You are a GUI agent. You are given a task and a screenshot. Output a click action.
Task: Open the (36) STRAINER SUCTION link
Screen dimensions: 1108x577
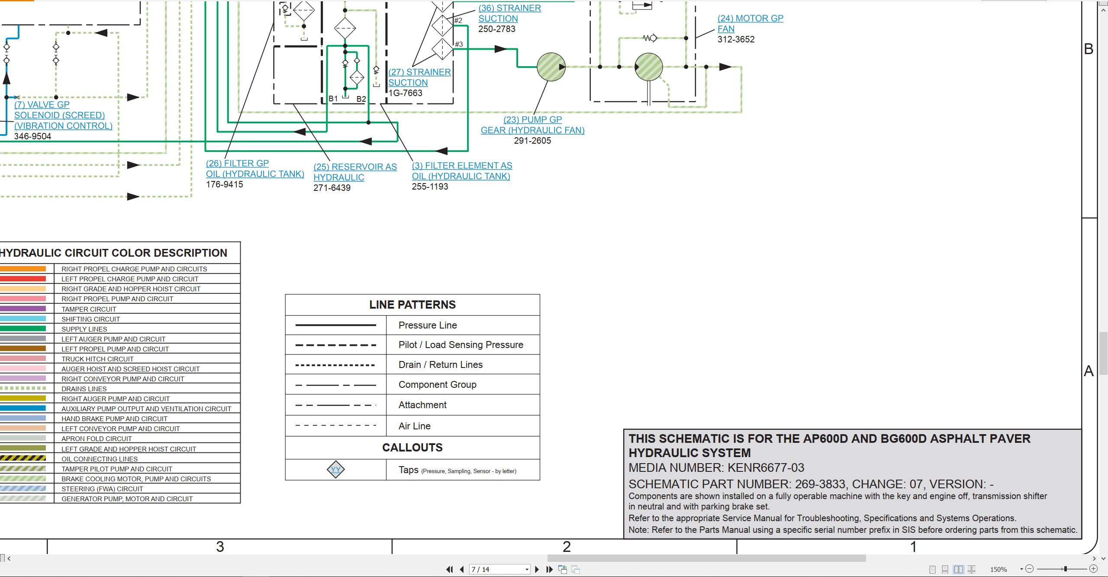[509, 13]
